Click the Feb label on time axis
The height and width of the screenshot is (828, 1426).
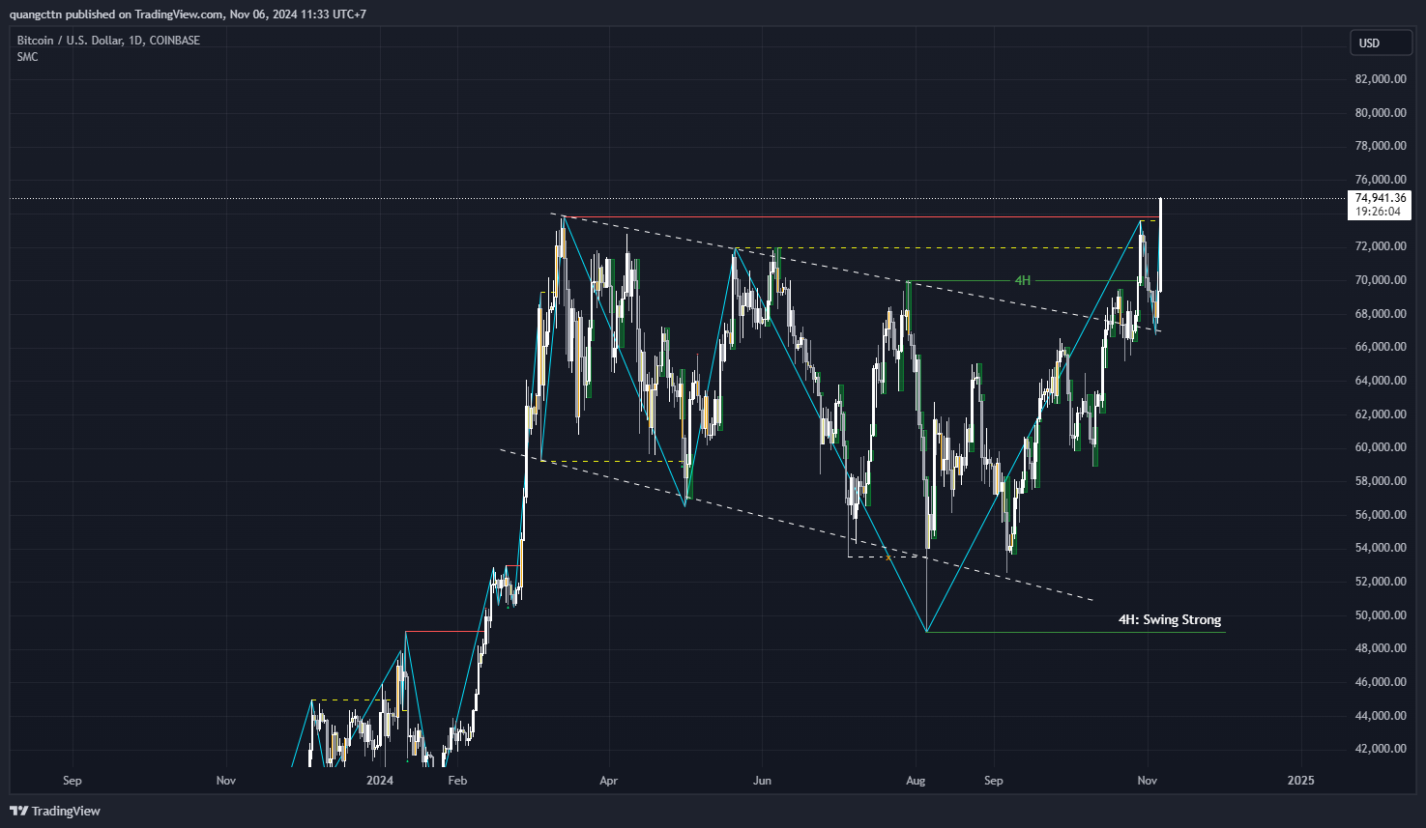pyautogui.click(x=457, y=781)
